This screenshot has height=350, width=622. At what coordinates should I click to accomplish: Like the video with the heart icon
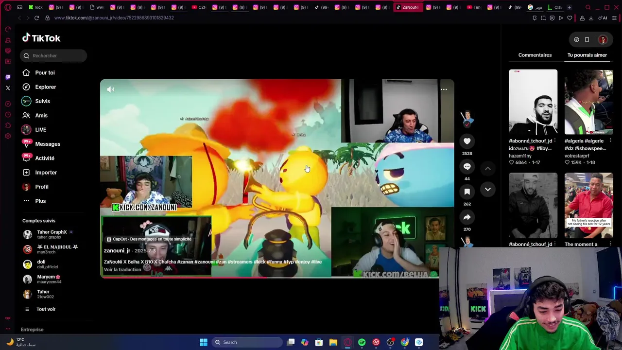coord(467,141)
